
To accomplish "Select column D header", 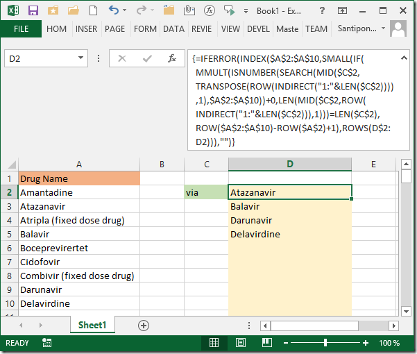I will tap(290, 164).
